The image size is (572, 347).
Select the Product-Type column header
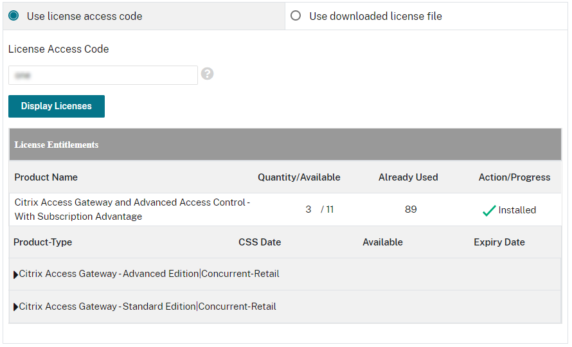42,242
